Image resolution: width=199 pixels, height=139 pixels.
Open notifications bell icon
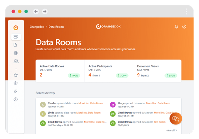pyautogui.click(x=176, y=27)
